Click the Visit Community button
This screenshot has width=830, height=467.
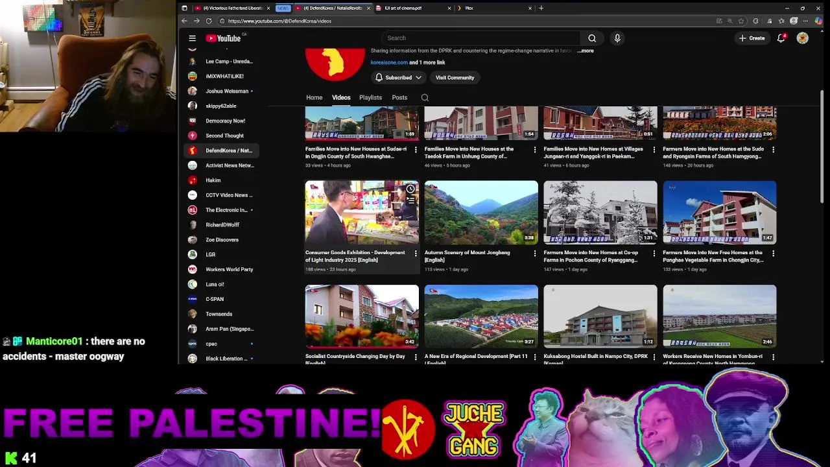pos(455,77)
